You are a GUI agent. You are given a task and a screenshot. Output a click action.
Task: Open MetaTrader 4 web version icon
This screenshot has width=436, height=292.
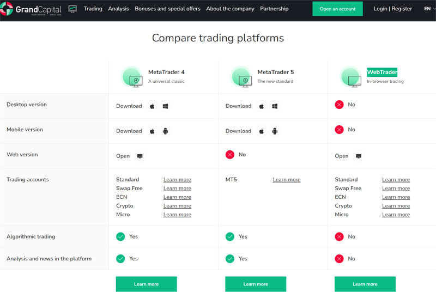click(140, 156)
